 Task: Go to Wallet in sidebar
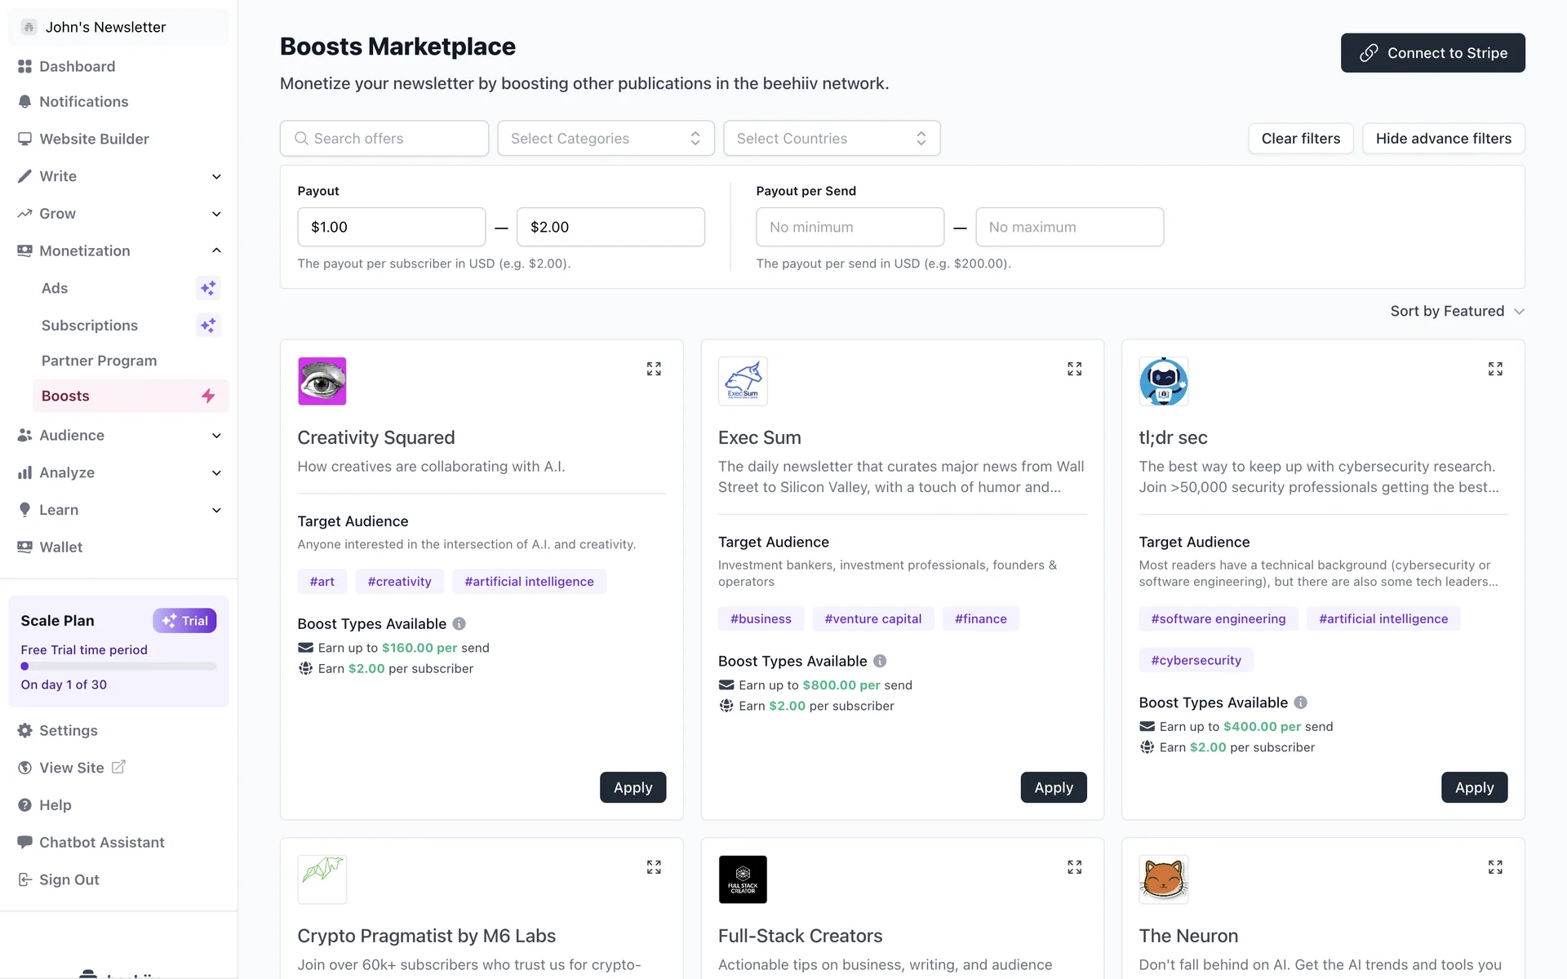click(x=61, y=547)
